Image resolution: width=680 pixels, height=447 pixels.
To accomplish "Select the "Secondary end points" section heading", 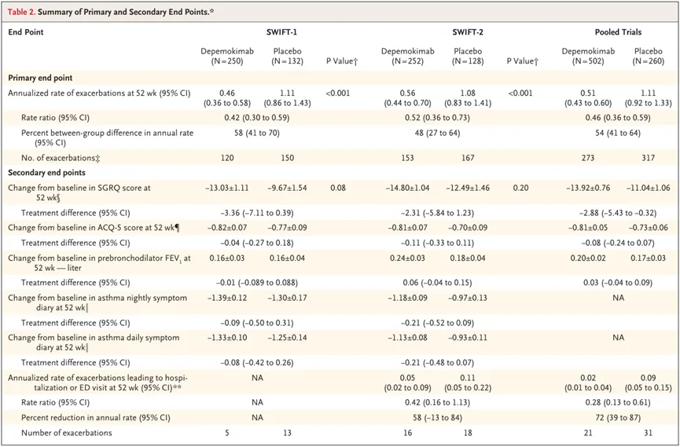I will coord(49,172).
